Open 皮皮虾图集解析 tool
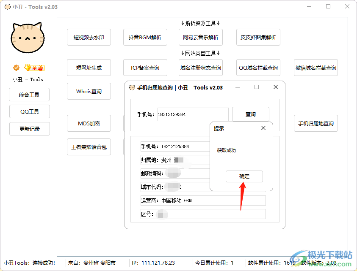 (x=258, y=37)
